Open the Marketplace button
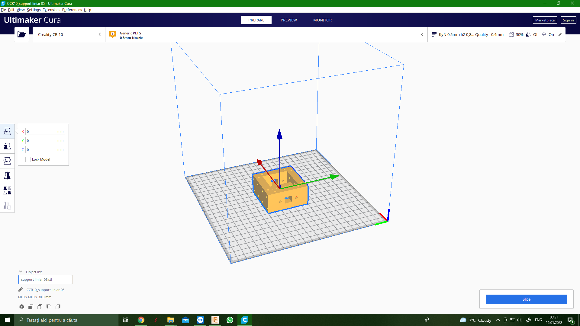Viewport: 580px width, 326px height. pos(545,20)
